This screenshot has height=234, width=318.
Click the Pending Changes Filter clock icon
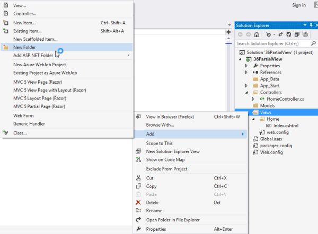(268, 34)
